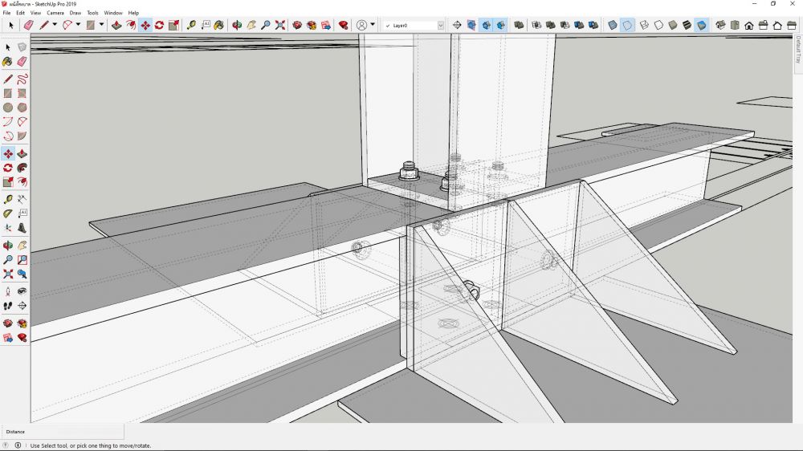Activate the Push/Pull tool
Image resolution: width=803 pixels, height=451 pixels.
tap(116, 26)
